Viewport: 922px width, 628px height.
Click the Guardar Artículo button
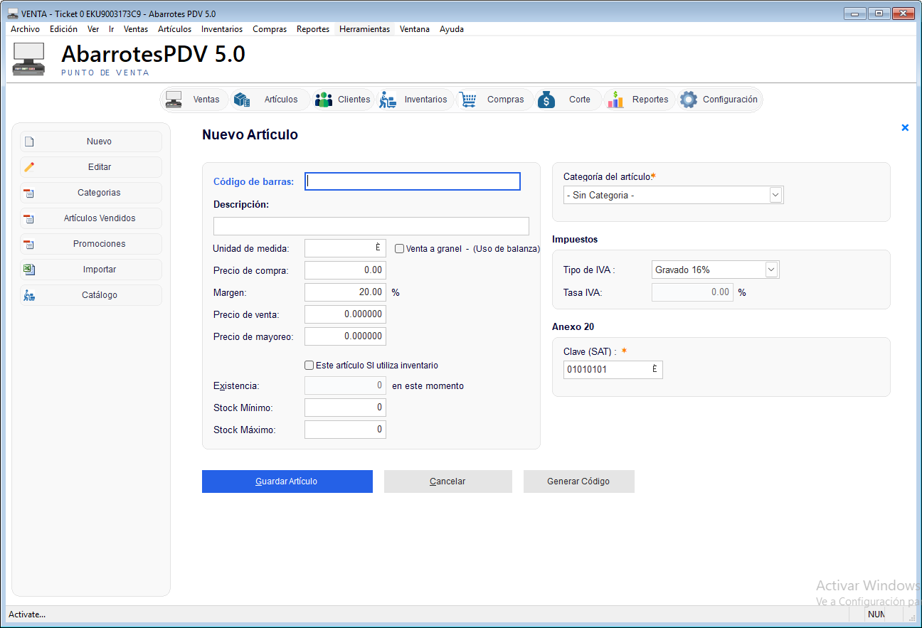pyautogui.click(x=287, y=481)
